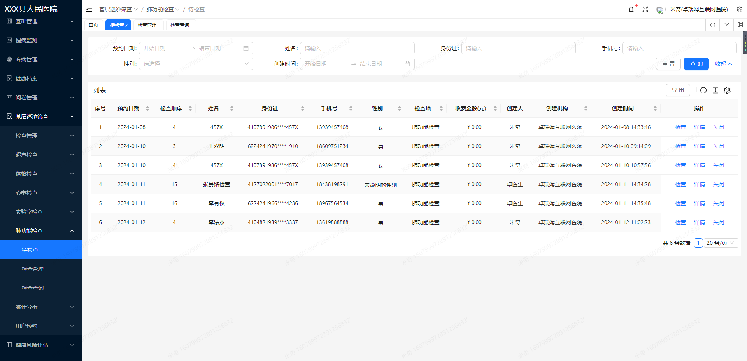Screen dimensions: 747x361
Task: Click the 预约日期 开始日期 field
Action: pyautogui.click(x=163, y=48)
